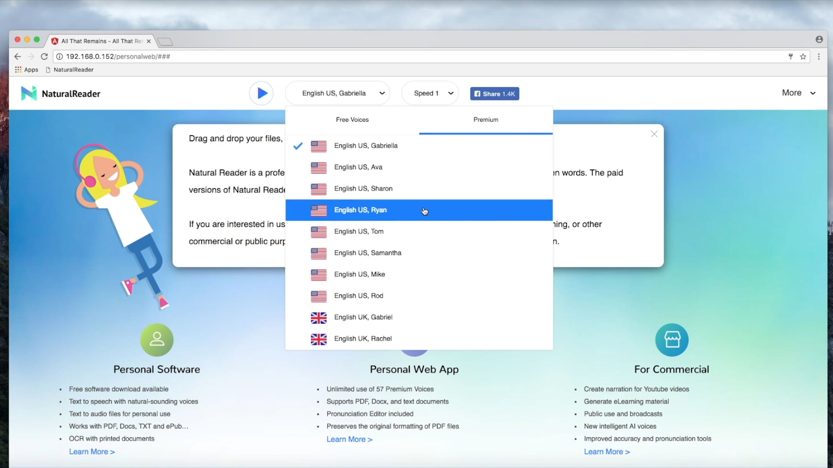Viewport: 833px width, 468px height.
Task: Play the text with the blue play button
Action: coord(261,93)
